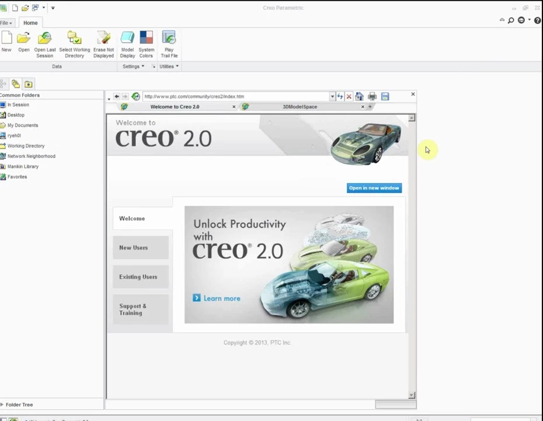
Task: Click quick access Windows switch icon
Action: (35, 8)
